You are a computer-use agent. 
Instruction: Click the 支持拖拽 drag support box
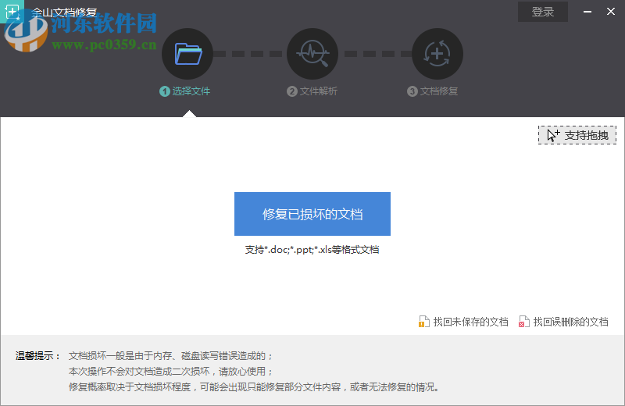(577, 135)
